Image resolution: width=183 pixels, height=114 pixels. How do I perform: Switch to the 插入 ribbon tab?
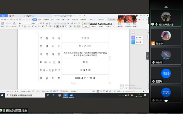pos(40,19)
